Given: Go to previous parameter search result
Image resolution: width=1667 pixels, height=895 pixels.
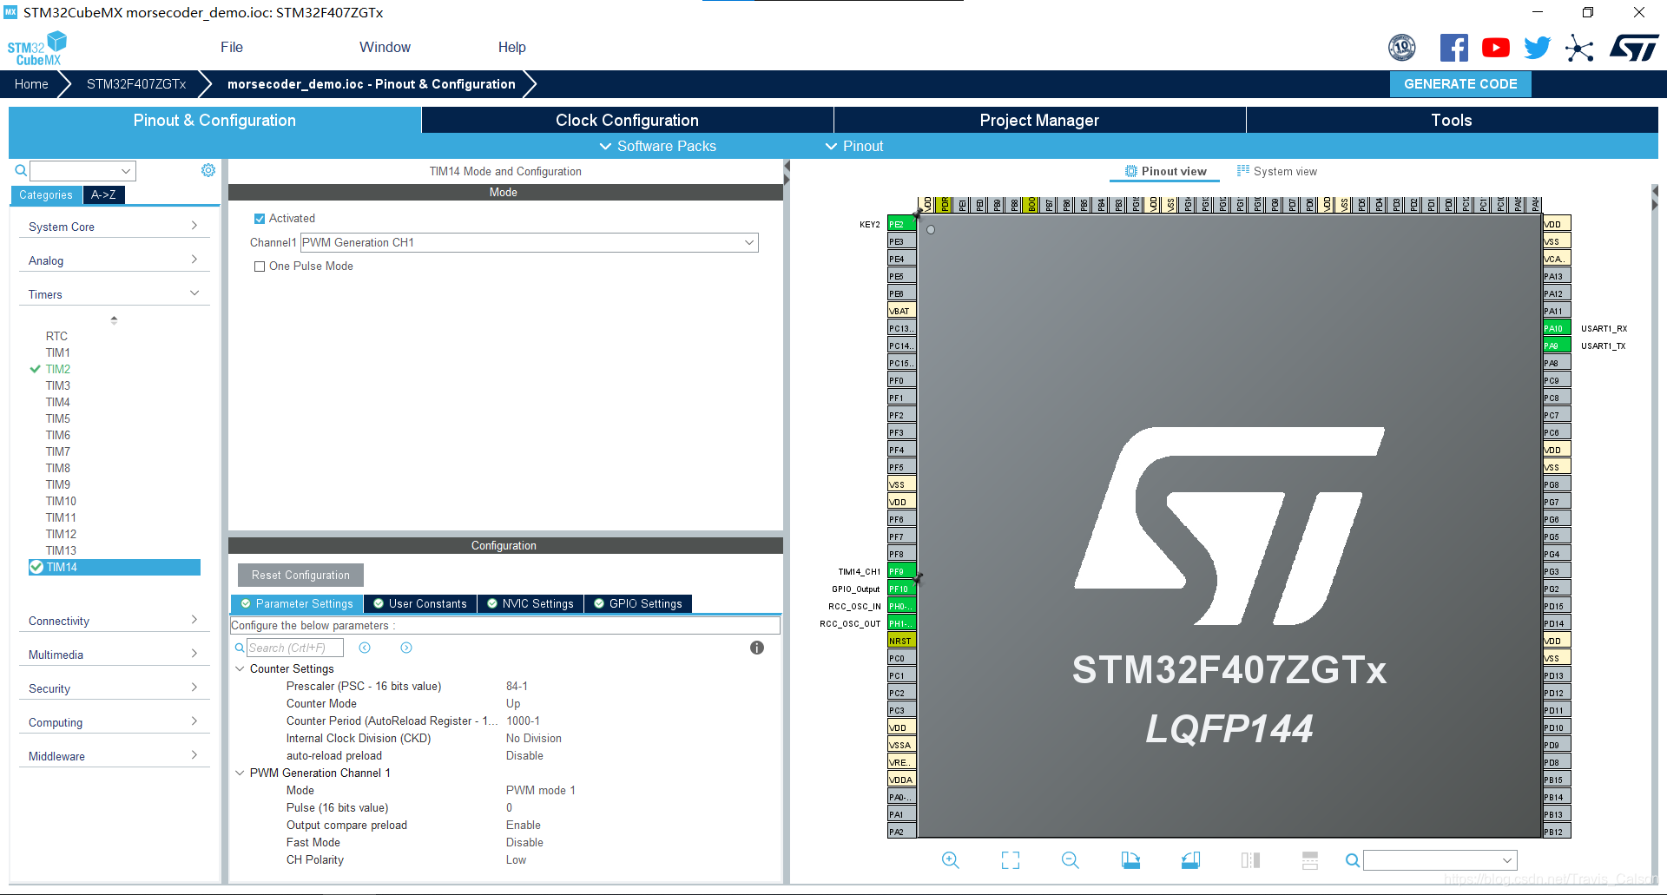Looking at the screenshot, I should point(365,648).
